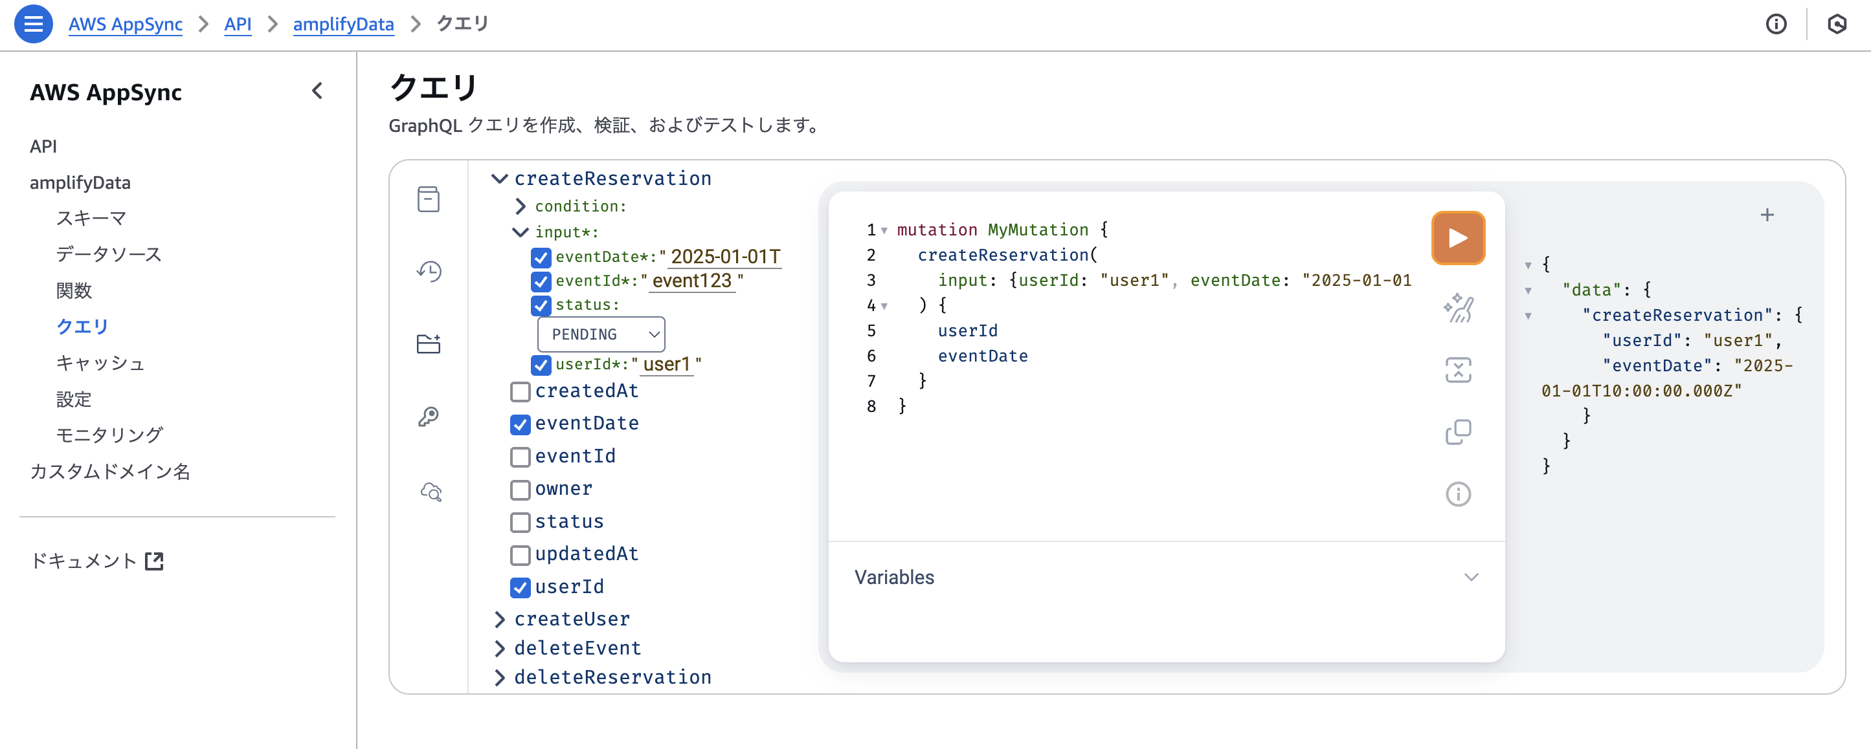Copy the query with the copy icon

[1457, 432]
